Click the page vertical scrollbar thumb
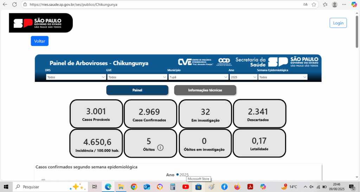Screen dimensions: 360x192 coord(357,32)
